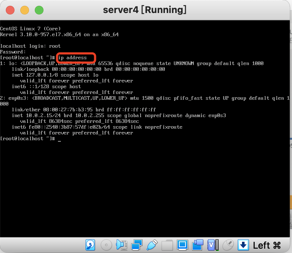Click the 'Kernel 3.10.0-957.el7.x86_64' line
The width and height of the screenshot is (292, 253).
click(x=59, y=34)
